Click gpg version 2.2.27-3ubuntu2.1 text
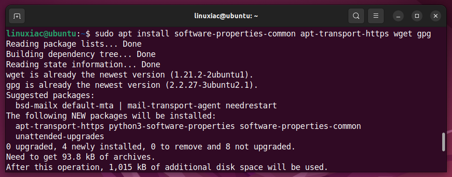452x177 pixels. [213, 85]
